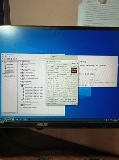Show hidden tray icons chevron
The height and width of the screenshot is (160, 119).
click(104, 120)
